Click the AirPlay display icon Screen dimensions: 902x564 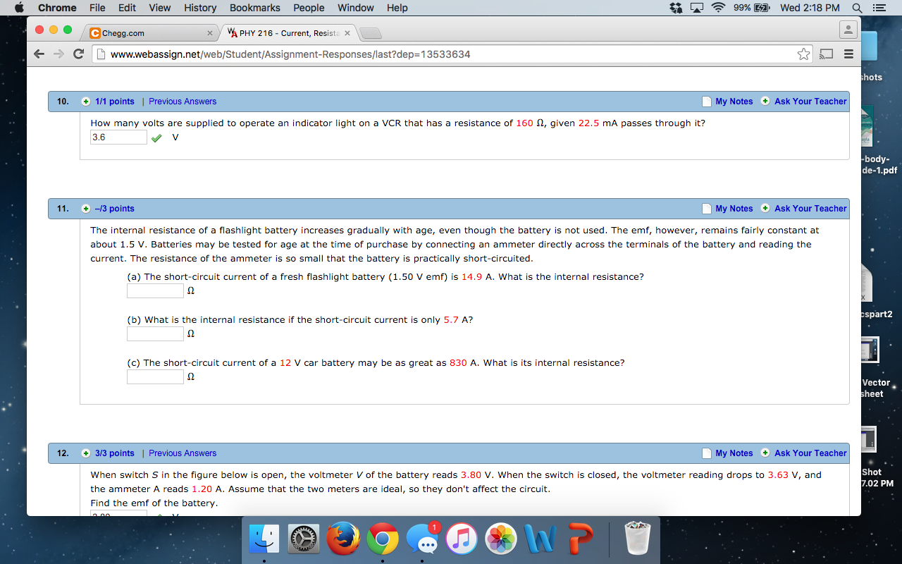(698, 8)
